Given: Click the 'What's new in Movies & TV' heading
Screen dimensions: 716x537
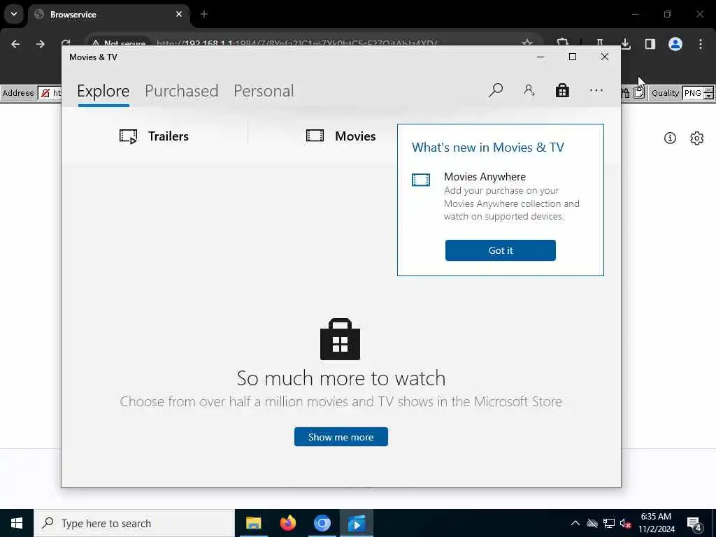Looking at the screenshot, I should tap(487, 148).
